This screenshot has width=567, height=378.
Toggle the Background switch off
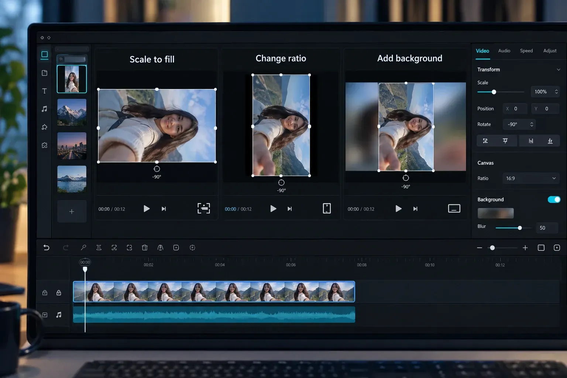554,199
